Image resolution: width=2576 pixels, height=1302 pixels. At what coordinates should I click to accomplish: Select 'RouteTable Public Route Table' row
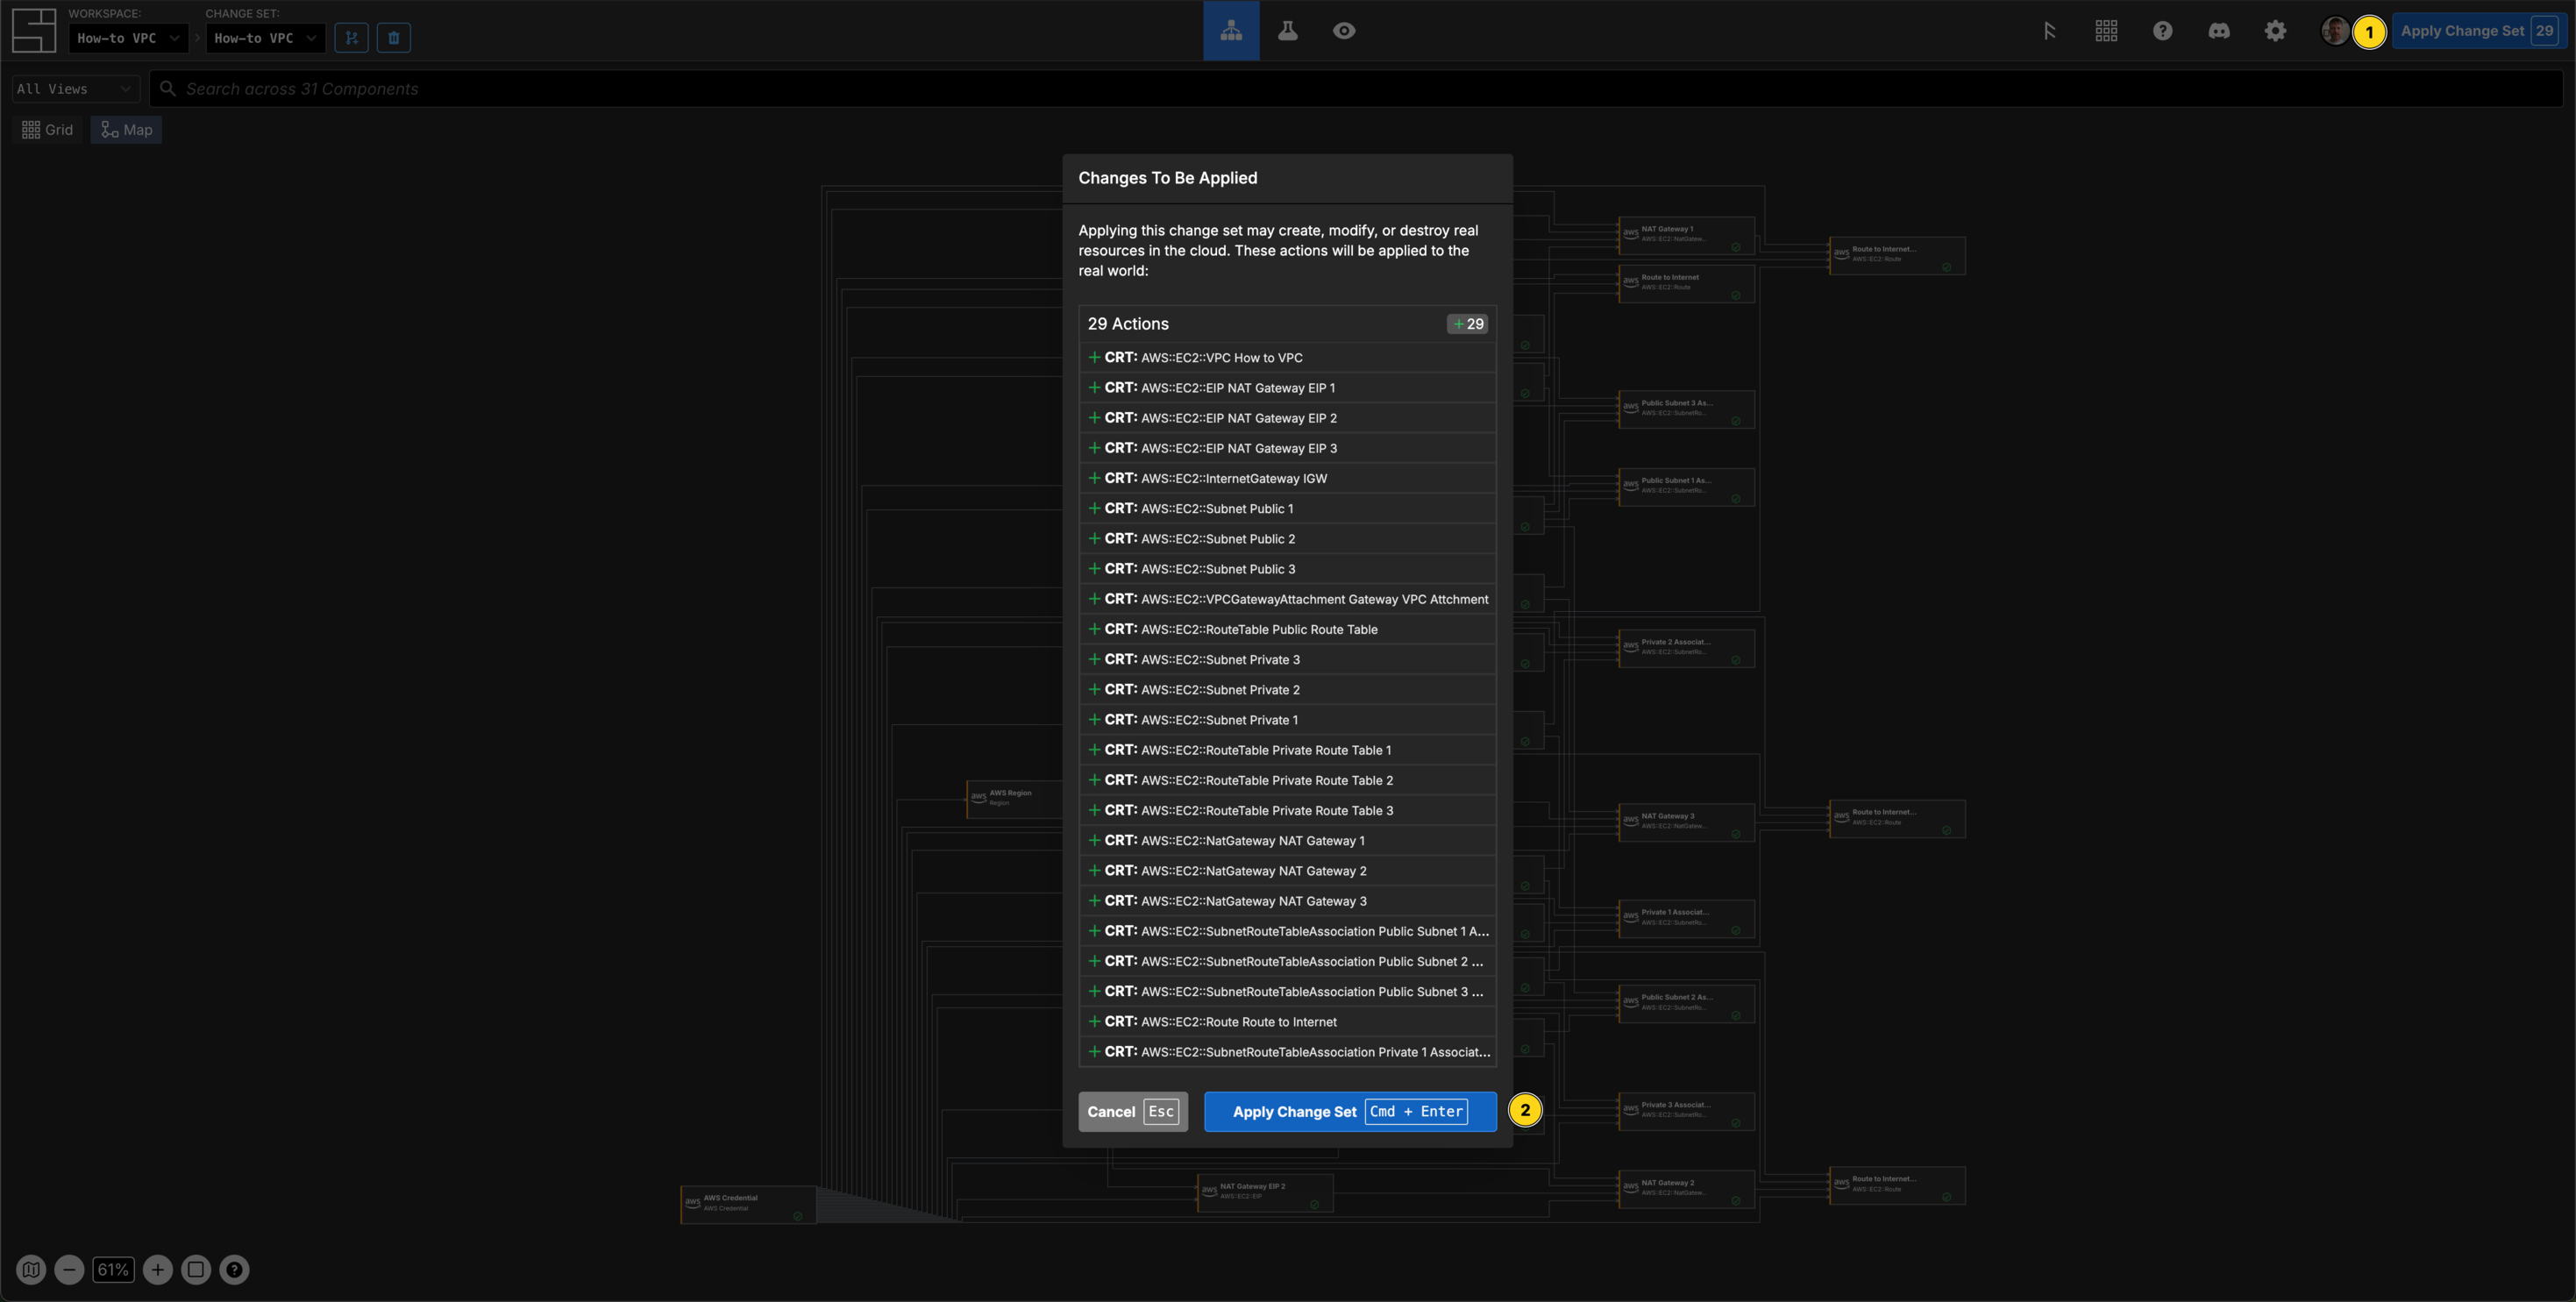pyautogui.click(x=1287, y=629)
